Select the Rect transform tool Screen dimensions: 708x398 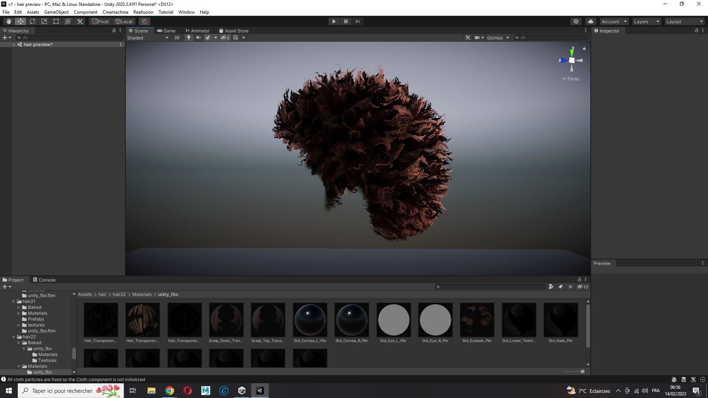pyautogui.click(x=56, y=22)
